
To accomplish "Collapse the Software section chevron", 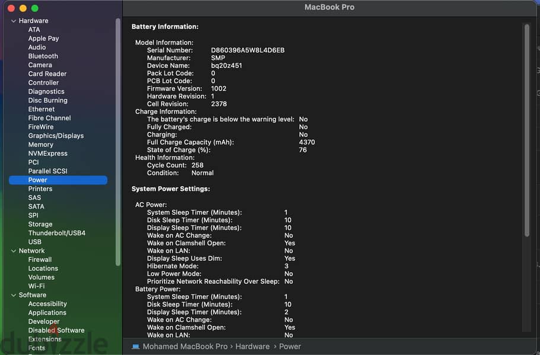I will 14,295.
